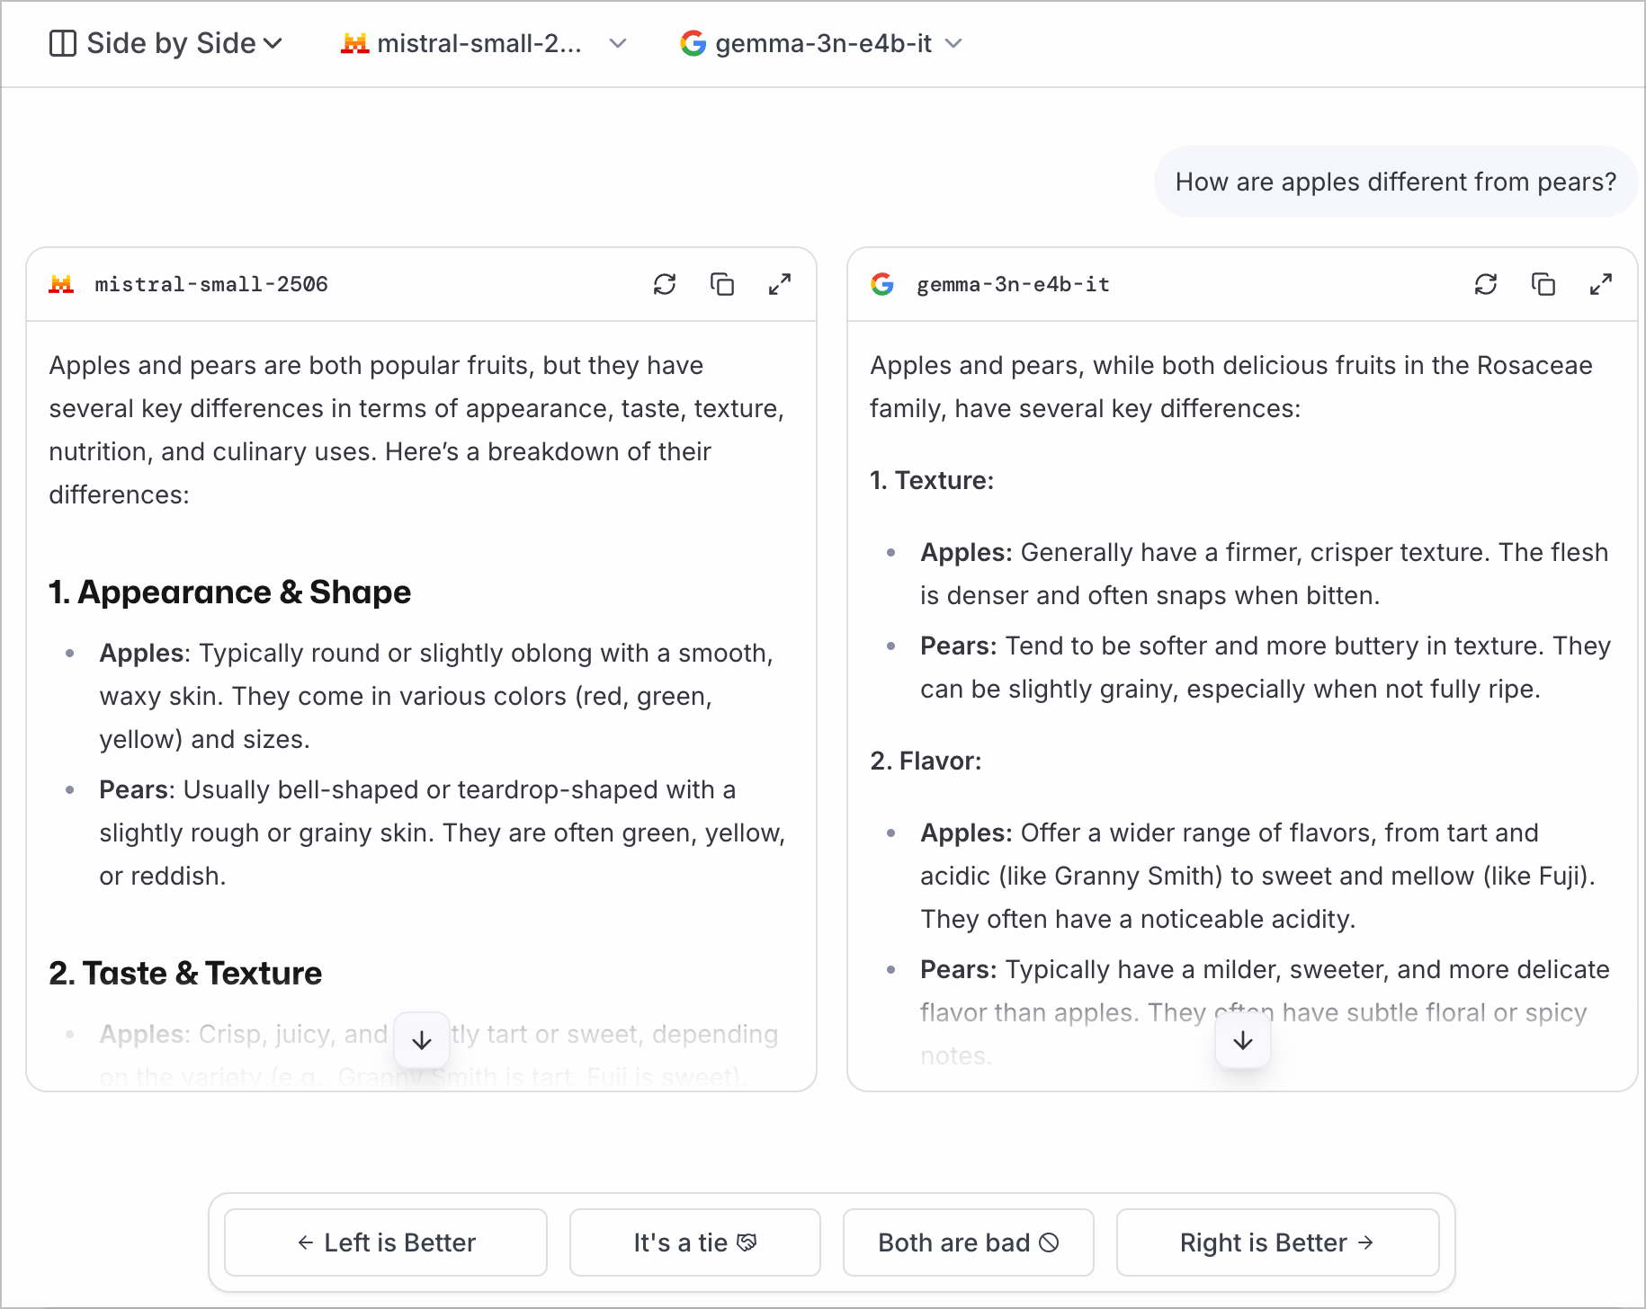Vote Left is Better
Image resolution: width=1646 pixels, height=1309 pixels.
click(x=386, y=1242)
